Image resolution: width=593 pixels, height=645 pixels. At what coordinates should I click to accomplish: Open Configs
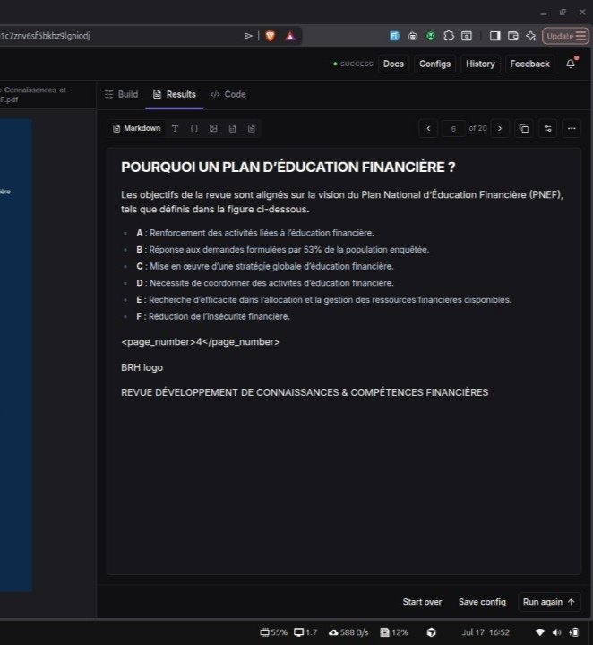pos(434,64)
